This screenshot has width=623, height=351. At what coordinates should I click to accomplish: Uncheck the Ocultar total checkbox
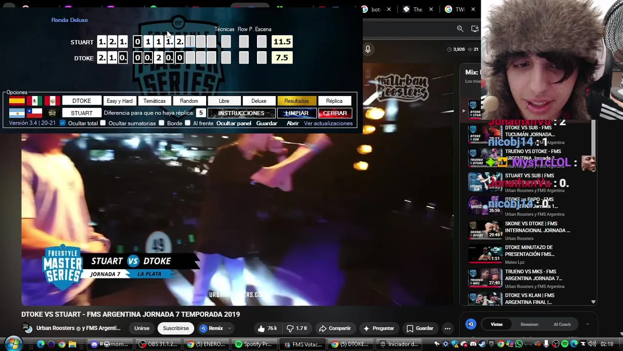click(63, 123)
